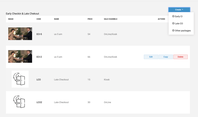Screen dimensions: 198x117
Task: Click the 'Early Checkin & Late Chekout' heading
Action: pos(22,14)
